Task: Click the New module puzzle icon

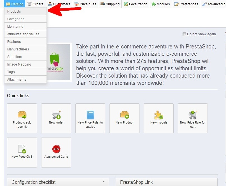Action: [x=159, y=115]
